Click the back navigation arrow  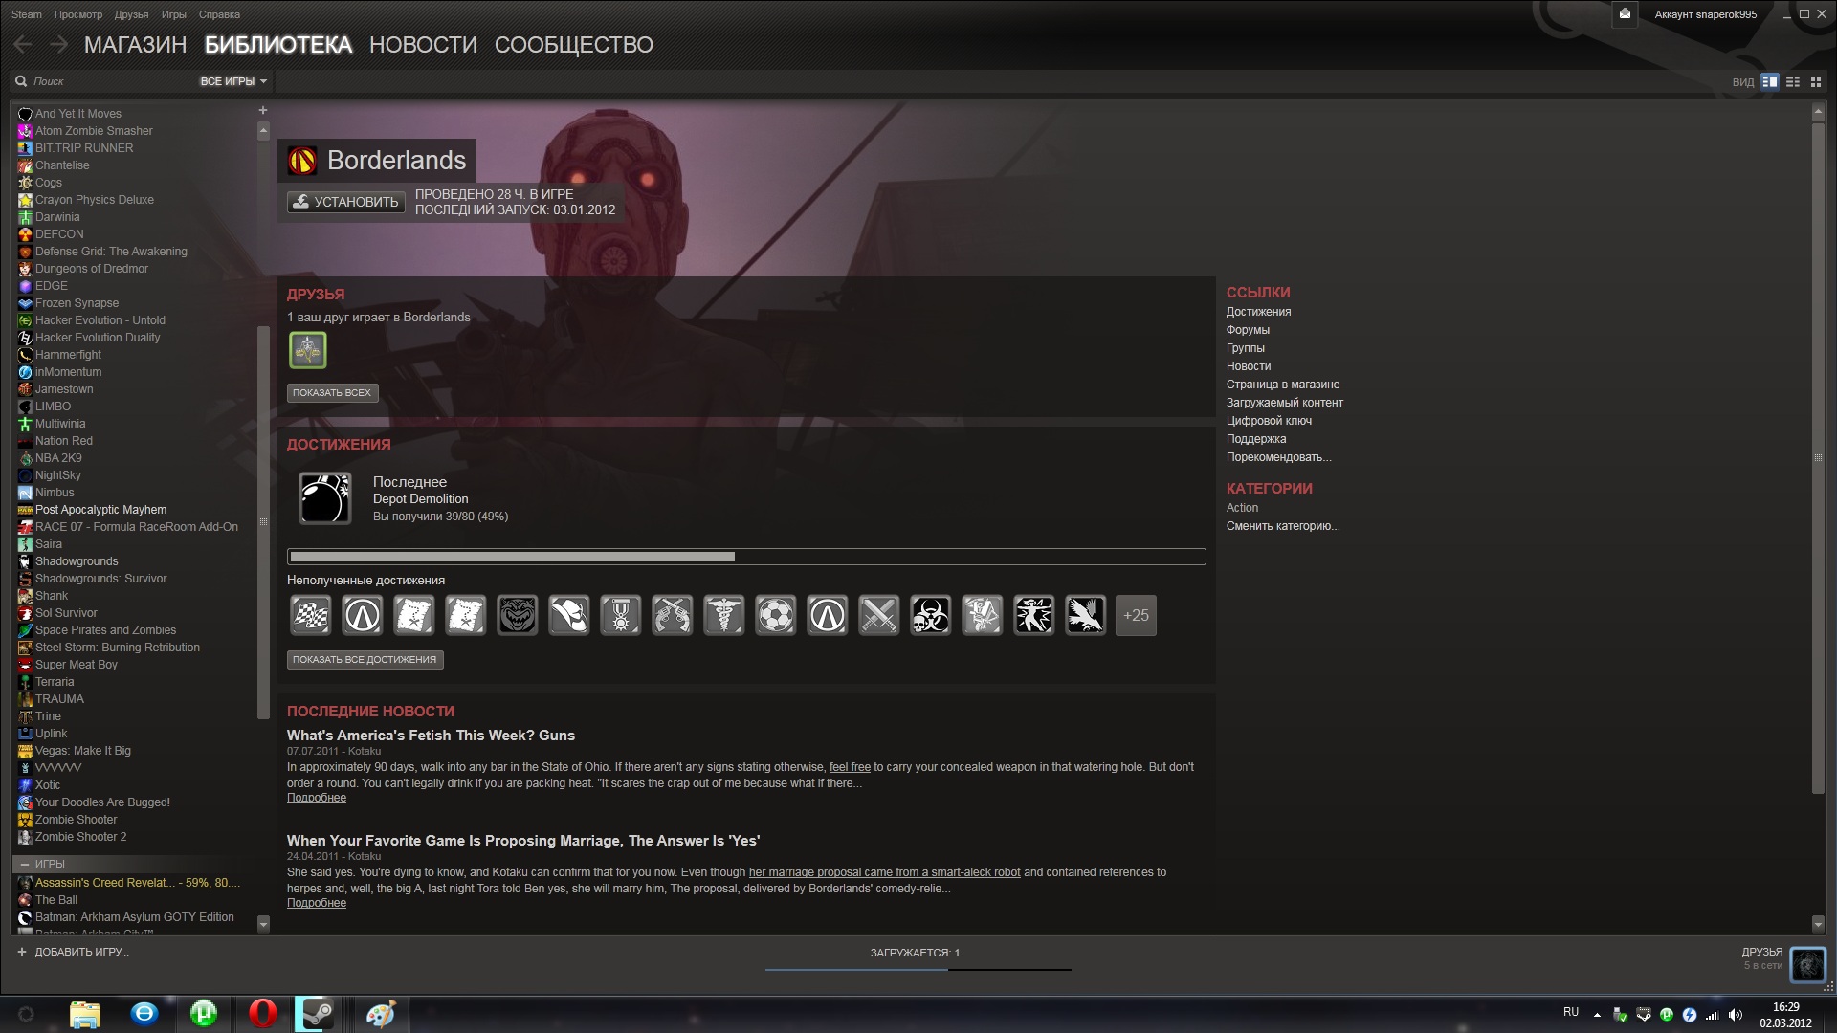[x=23, y=44]
